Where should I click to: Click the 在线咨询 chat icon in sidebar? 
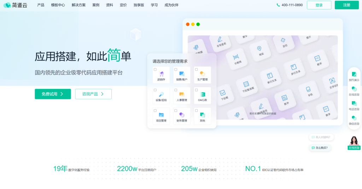(x=354, y=89)
